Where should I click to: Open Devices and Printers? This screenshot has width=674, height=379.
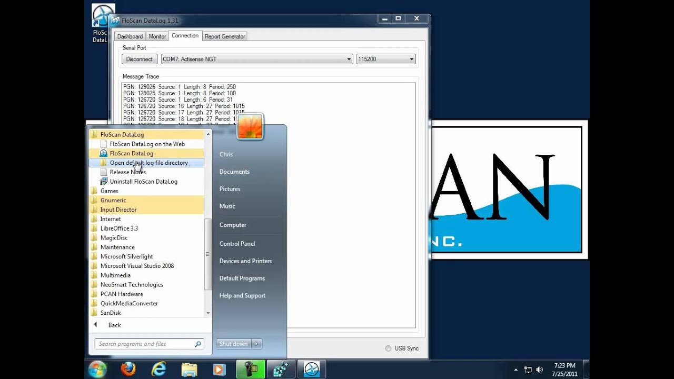246,261
